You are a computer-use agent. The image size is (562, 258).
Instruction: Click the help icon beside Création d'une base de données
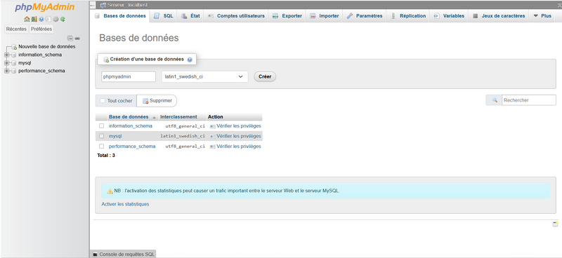[190, 60]
